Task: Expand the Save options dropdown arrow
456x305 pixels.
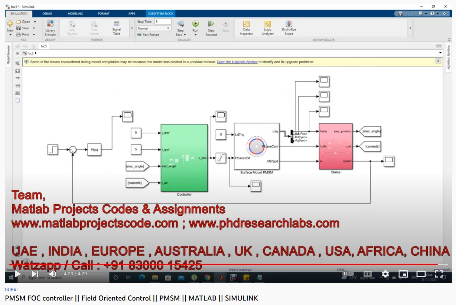Action: pyautogui.click(x=34, y=28)
